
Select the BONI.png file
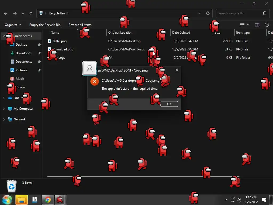pyautogui.click(x=59, y=41)
